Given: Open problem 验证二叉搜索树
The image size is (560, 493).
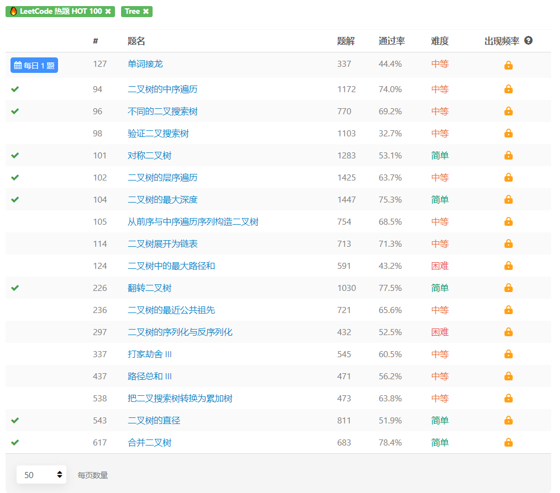Looking at the screenshot, I should 158,134.
